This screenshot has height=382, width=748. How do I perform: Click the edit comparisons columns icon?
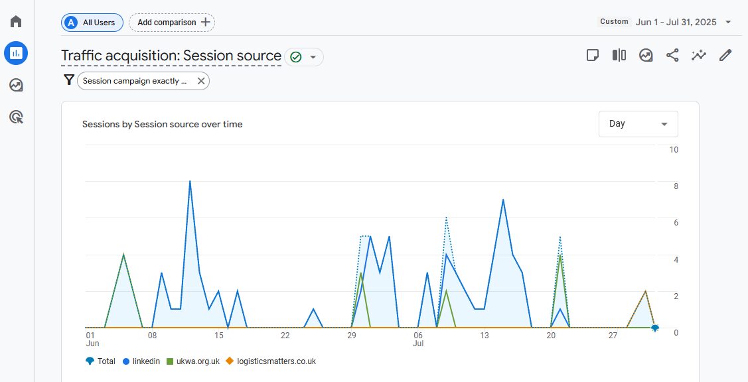tap(619, 55)
